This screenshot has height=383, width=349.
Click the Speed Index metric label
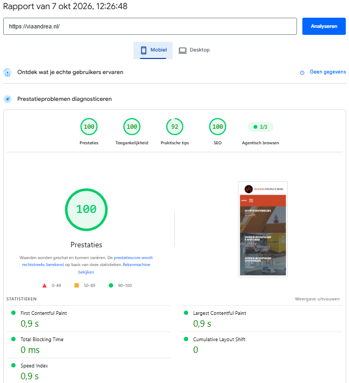pos(34,366)
